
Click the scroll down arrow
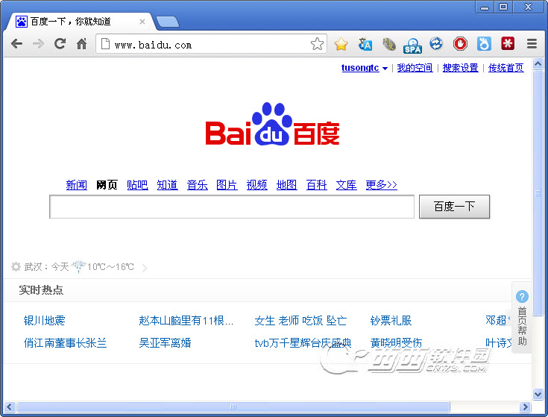pos(538,394)
